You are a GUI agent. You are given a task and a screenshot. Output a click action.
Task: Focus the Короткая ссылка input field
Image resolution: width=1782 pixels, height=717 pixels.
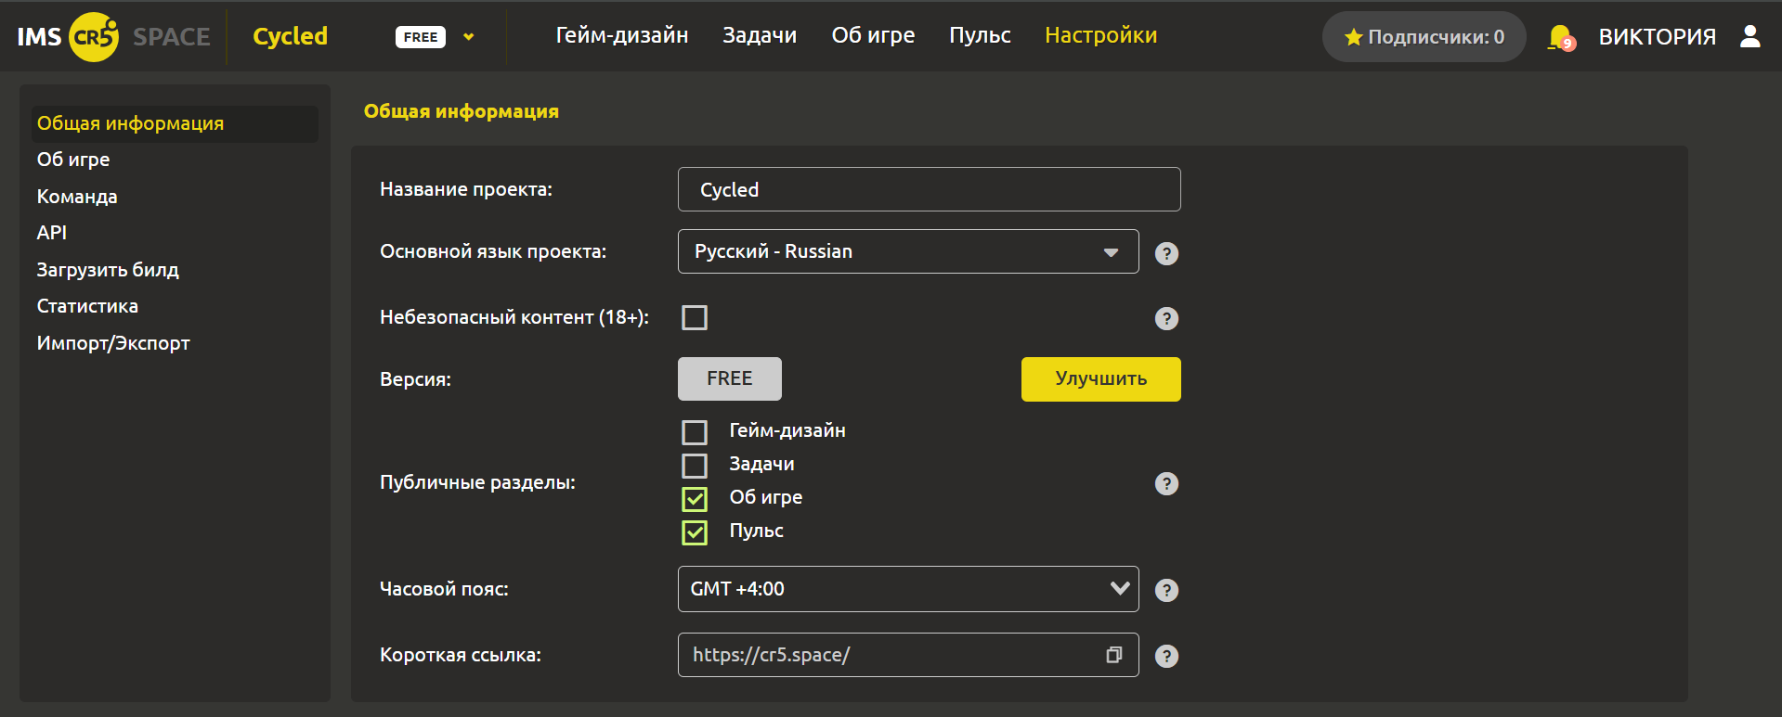[x=908, y=655]
